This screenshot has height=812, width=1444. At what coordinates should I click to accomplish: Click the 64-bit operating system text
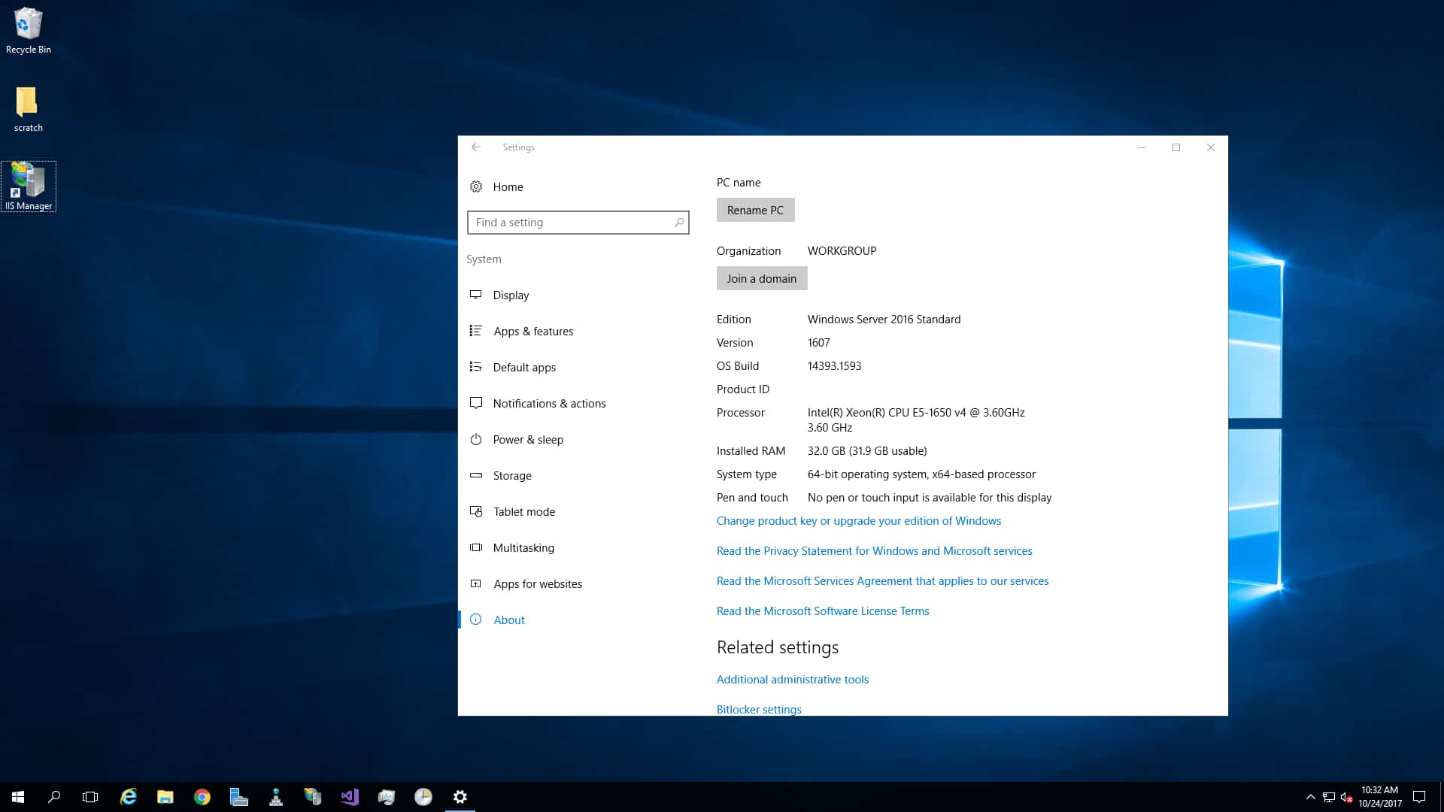(921, 474)
